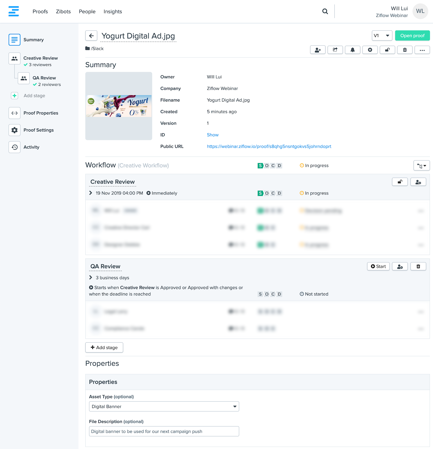Click the notification bell icon

(352, 50)
